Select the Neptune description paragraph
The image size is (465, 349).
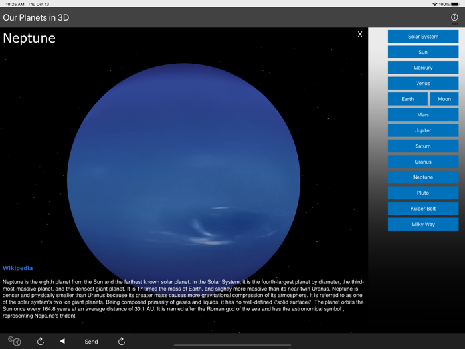(x=183, y=299)
